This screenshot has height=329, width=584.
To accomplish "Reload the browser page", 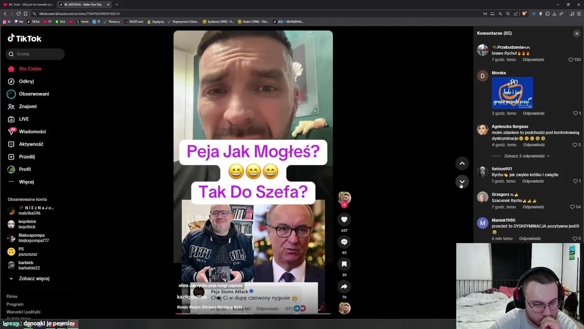I will click(x=19, y=14).
